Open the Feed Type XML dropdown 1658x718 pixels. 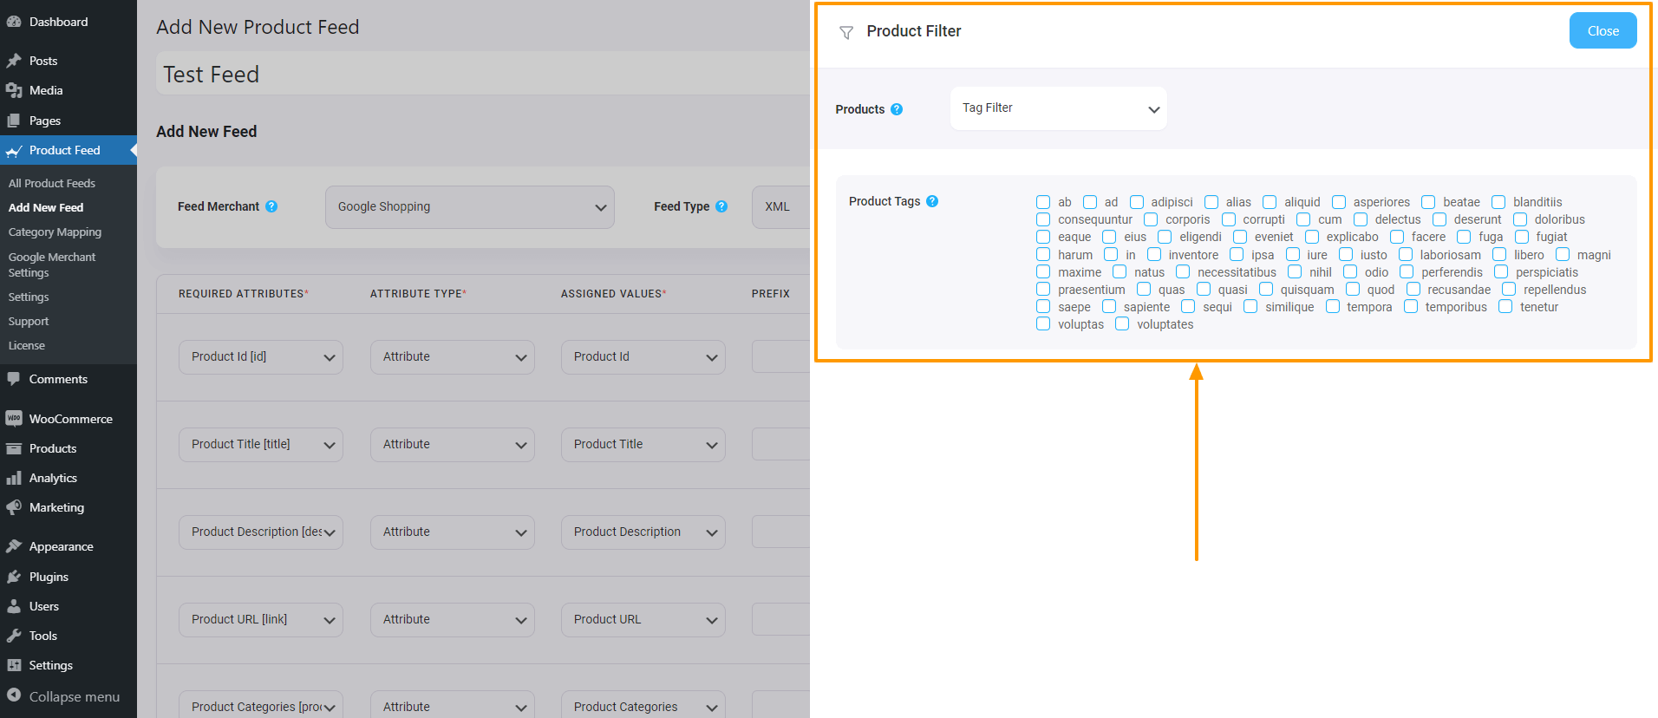(x=780, y=207)
